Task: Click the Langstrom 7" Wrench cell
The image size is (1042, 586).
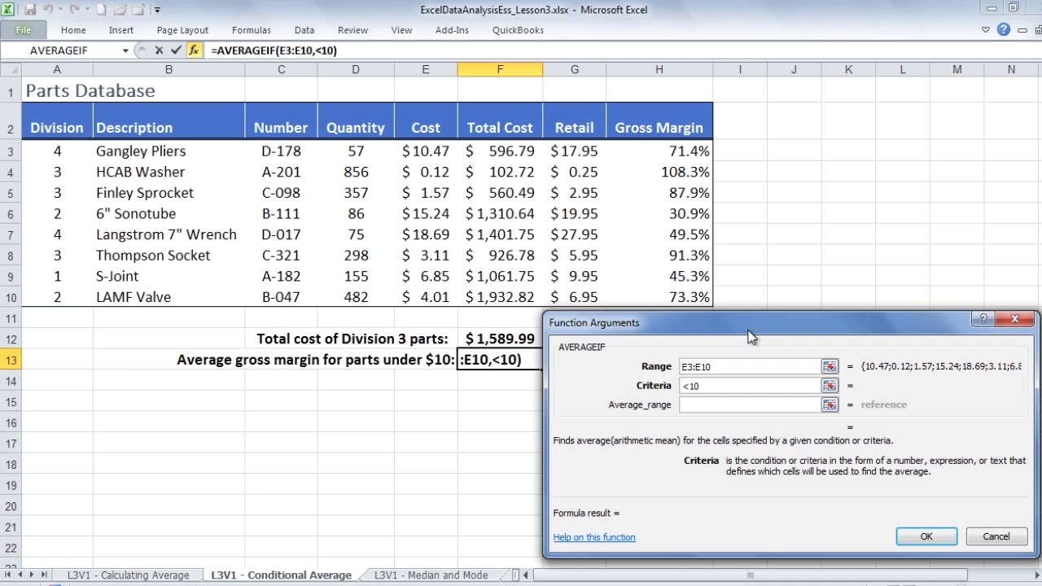Action: click(x=169, y=234)
